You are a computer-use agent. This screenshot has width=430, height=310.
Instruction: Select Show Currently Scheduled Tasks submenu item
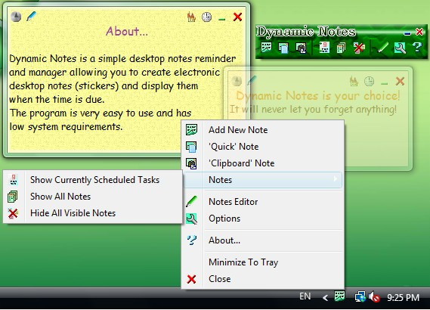click(93, 180)
